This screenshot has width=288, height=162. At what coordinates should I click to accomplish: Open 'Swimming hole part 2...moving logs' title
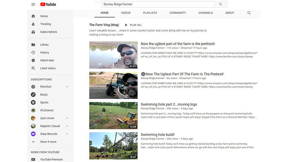click(x=169, y=104)
